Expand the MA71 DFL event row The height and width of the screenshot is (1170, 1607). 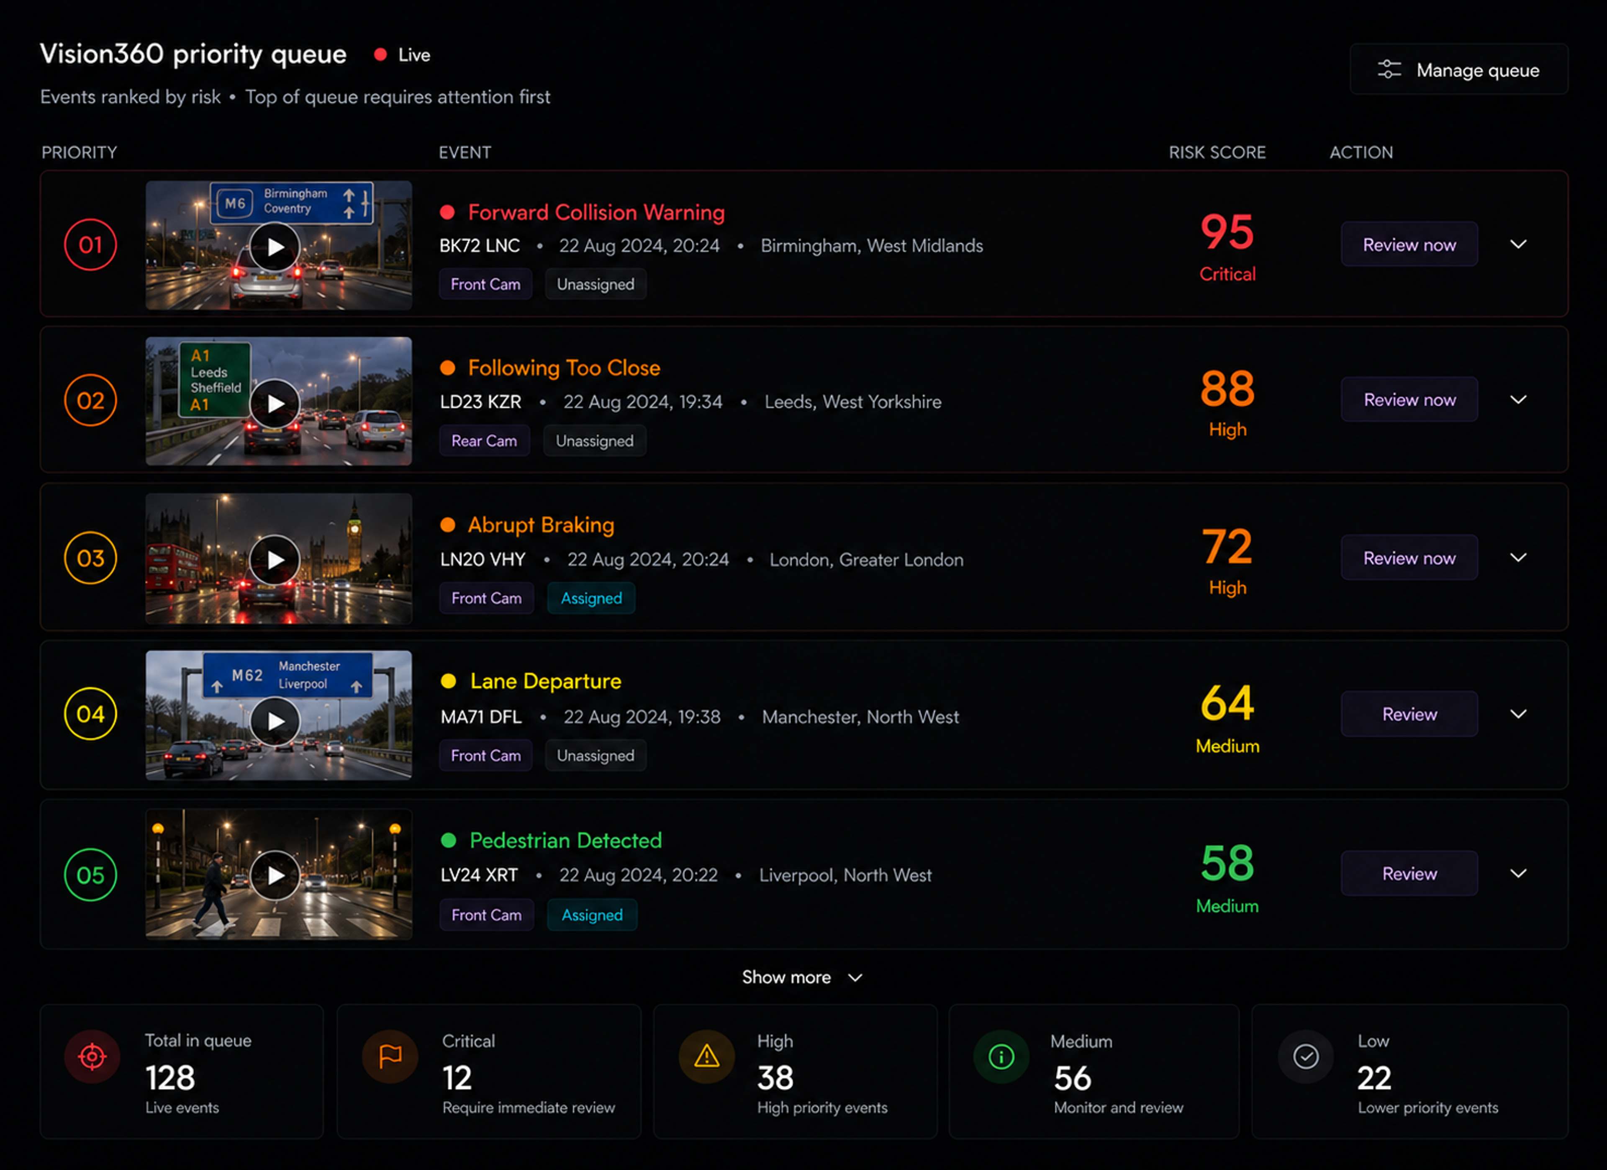(x=1518, y=714)
